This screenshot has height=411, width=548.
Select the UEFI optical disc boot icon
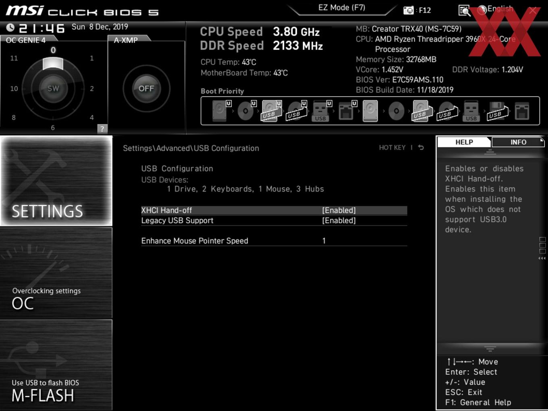(246, 110)
